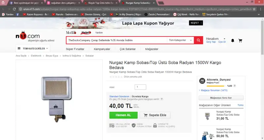Open the shopping cart icon in header
264x140 pixels.
pyautogui.click(x=240, y=40)
